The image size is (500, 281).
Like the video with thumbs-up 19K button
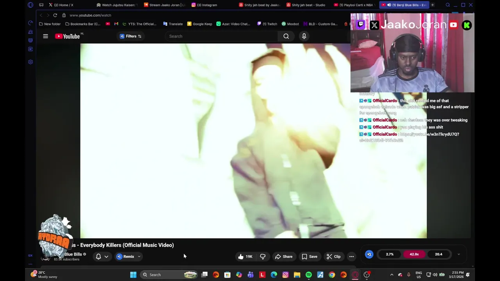tap(245, 256)
